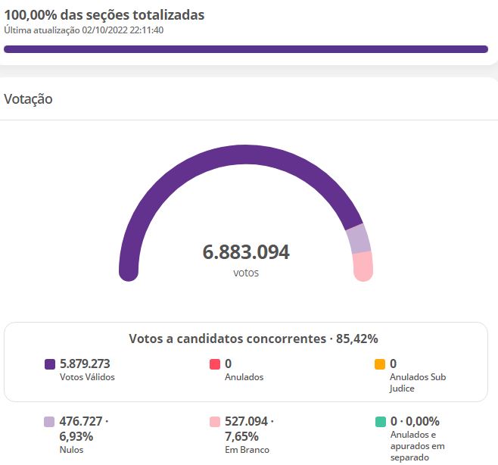The image size is (498, 465).
Task: Click the lilac Nulos legend swatch
Action: coord(49,422)
